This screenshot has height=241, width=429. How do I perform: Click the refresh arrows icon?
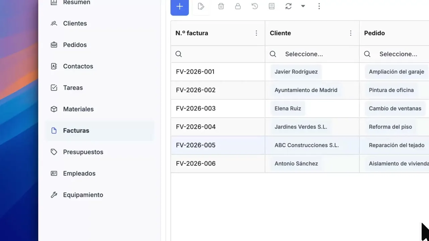point(289,6)
